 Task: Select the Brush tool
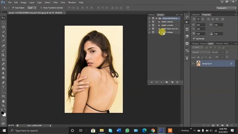[x=3, y=50]
